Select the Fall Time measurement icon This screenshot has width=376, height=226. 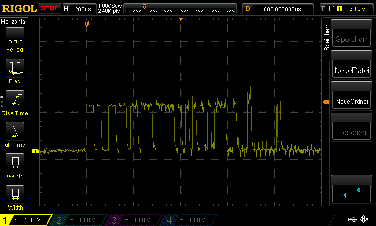coord(15,131)
